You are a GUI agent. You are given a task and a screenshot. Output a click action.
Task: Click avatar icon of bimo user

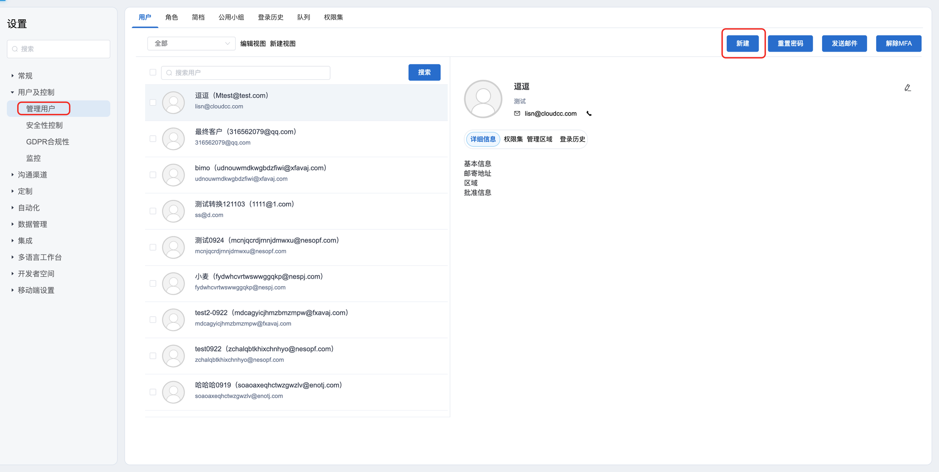click(x=173, y=175)
